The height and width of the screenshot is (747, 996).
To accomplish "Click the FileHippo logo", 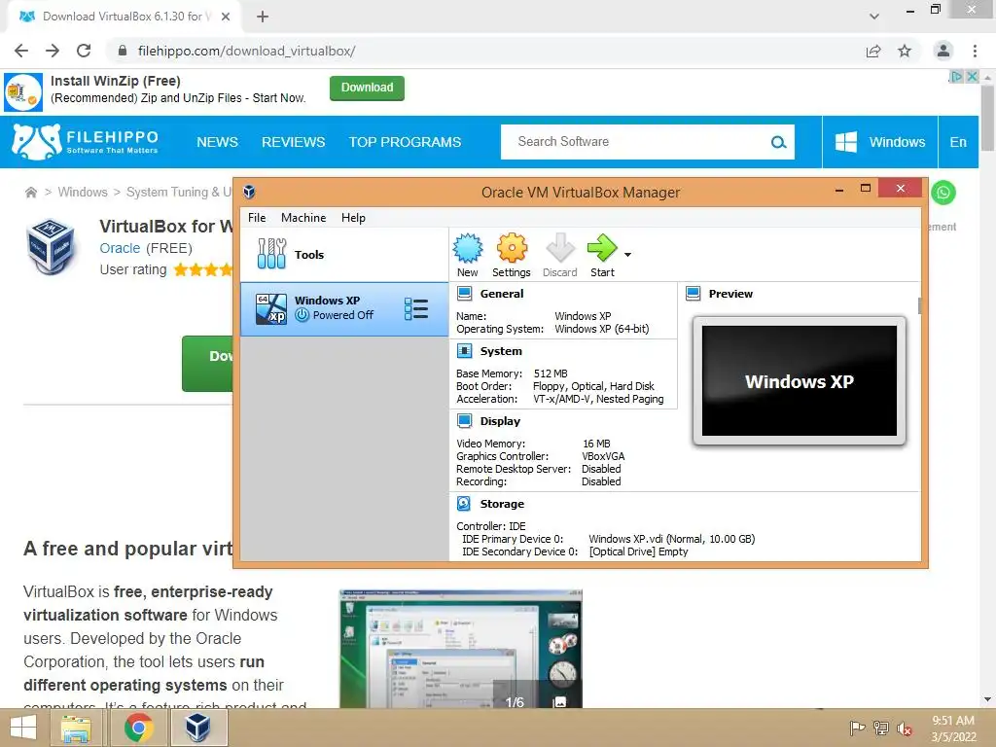I will pyautogui.click(x=86, y=142).
